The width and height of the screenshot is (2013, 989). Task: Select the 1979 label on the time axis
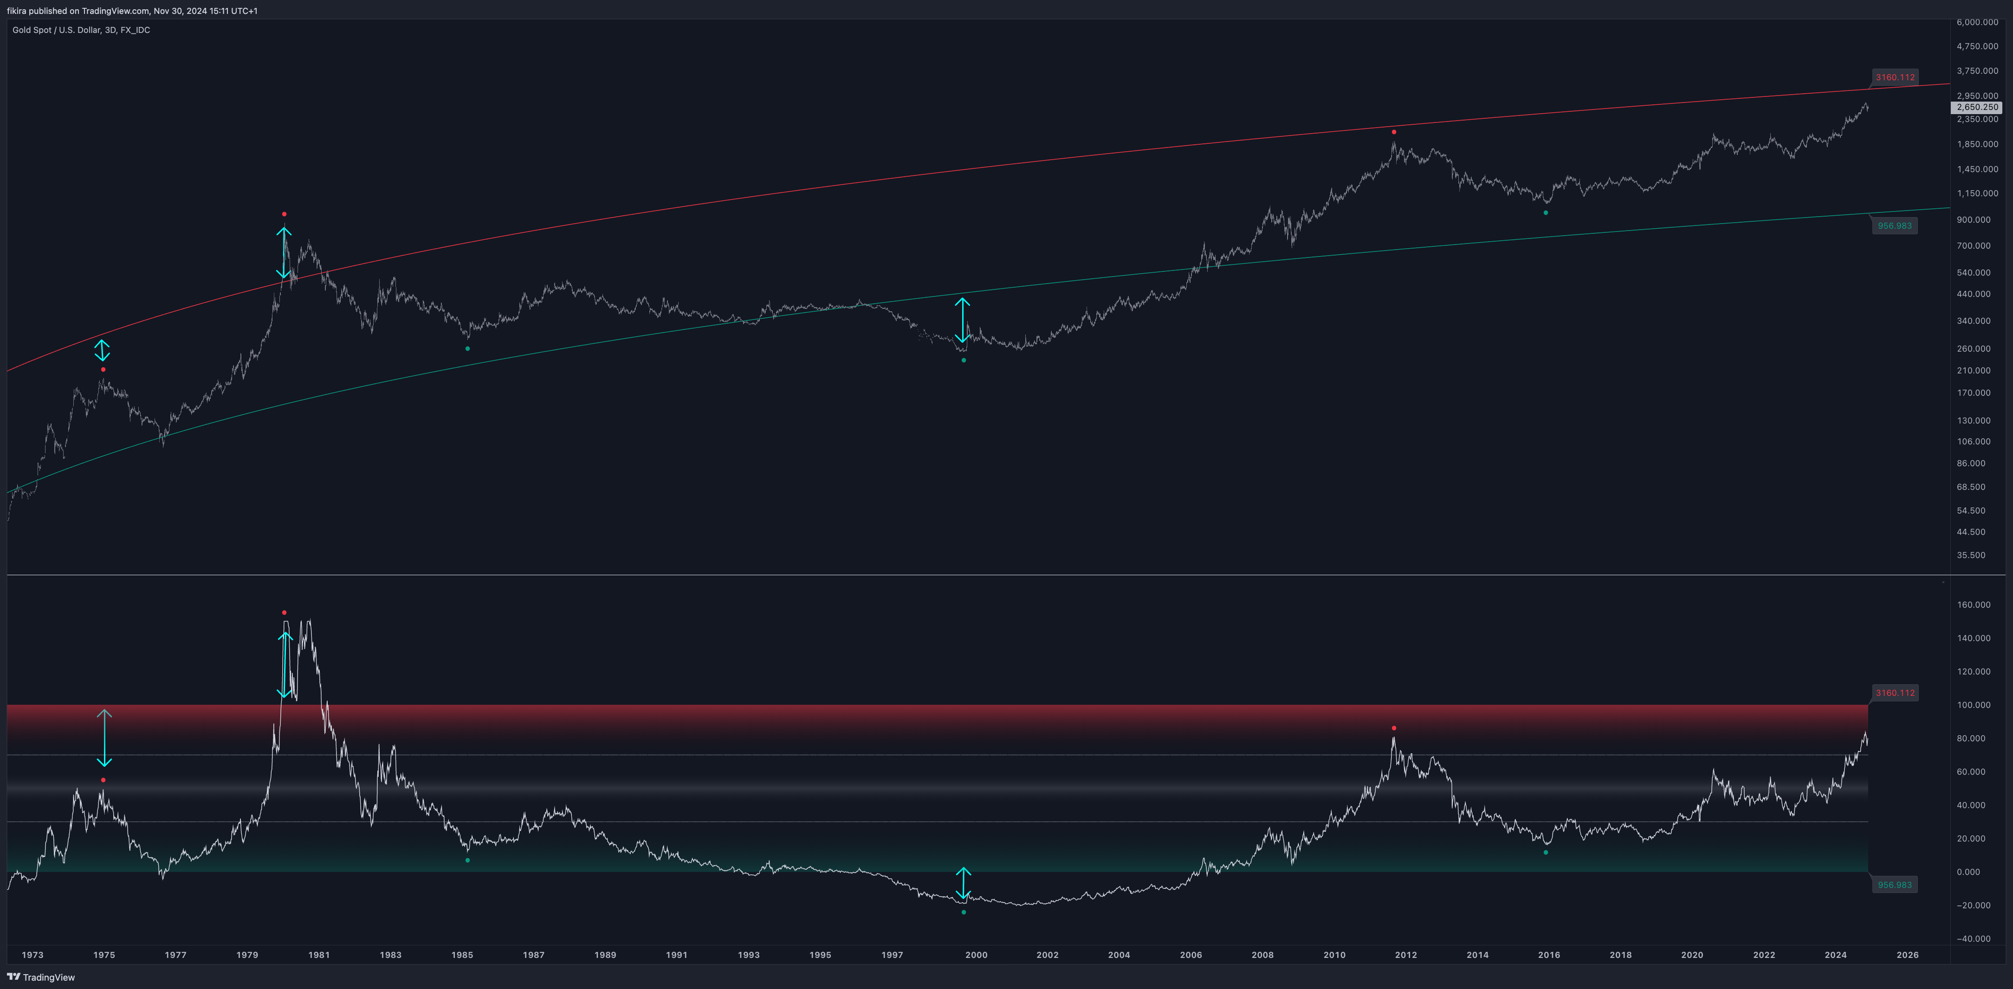pos(248,956)
